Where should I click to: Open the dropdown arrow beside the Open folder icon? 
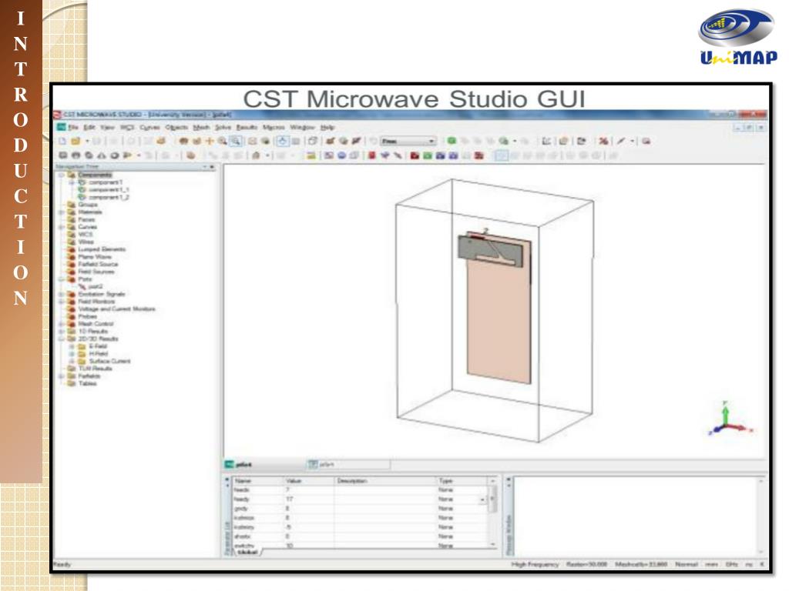[x=86, y=142]
